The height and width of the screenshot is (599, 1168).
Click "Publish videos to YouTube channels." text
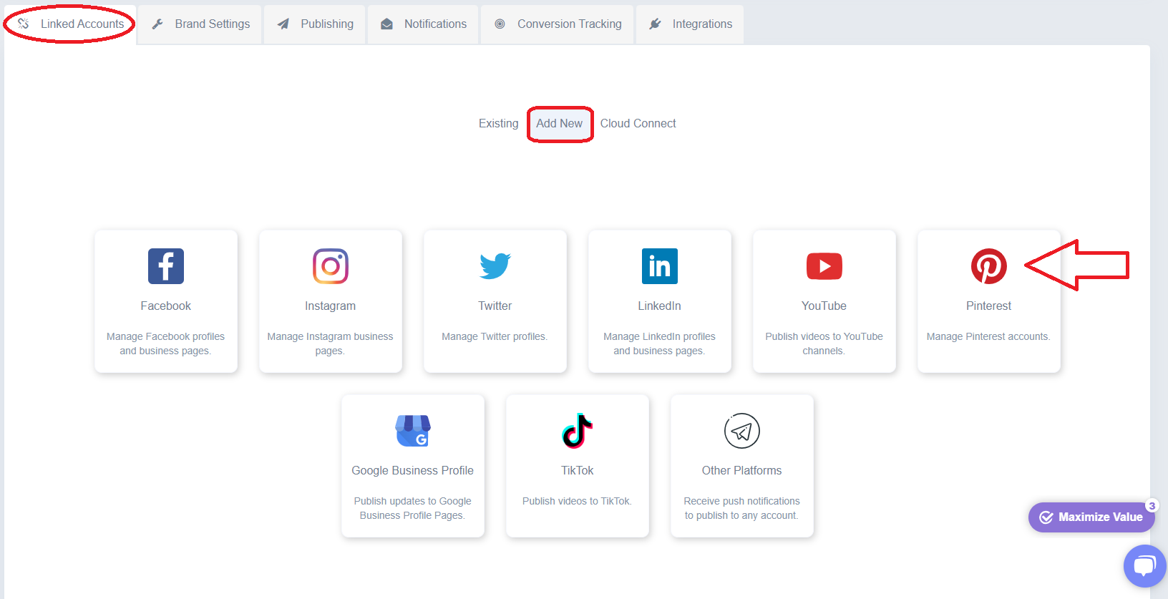(x=824, y=344)
